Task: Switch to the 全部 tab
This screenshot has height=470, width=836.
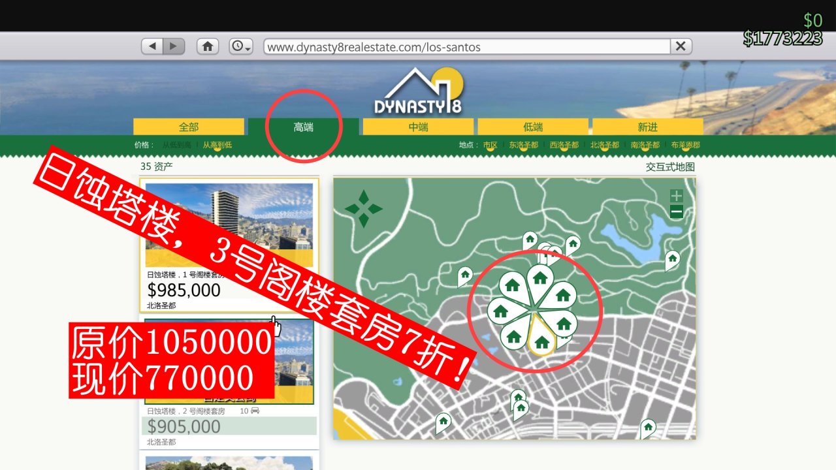Action: (x=189, y=127)
